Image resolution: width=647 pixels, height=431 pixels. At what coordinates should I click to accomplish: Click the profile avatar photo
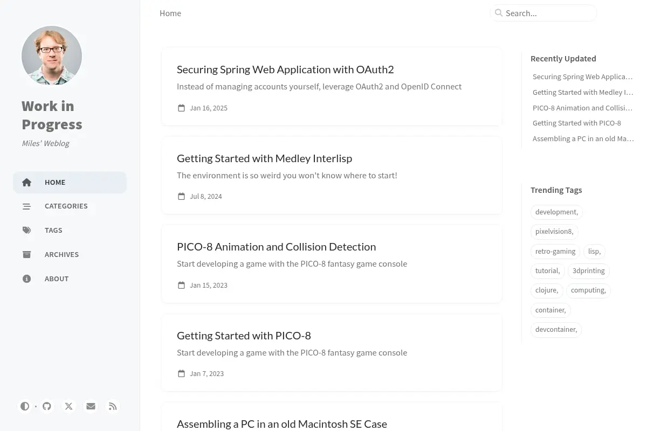pos(52,56)
